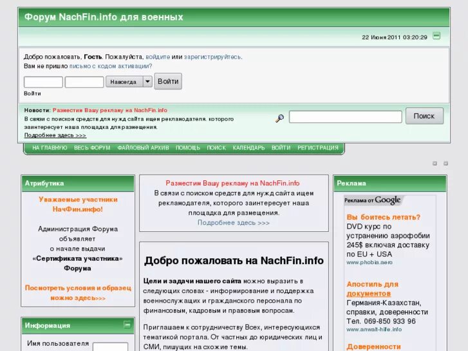Click Реклама от Google label

[372, 200]
